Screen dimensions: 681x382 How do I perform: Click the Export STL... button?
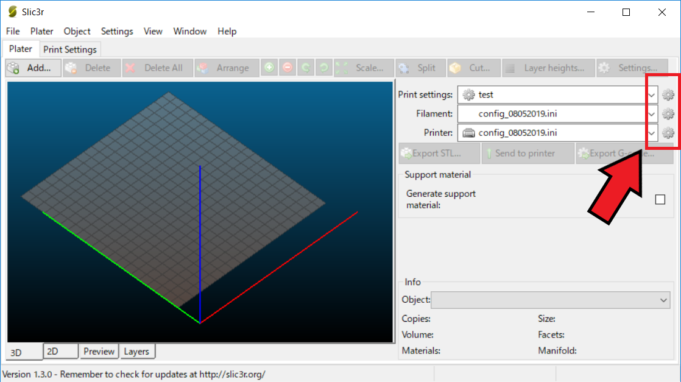click(439, 154)
